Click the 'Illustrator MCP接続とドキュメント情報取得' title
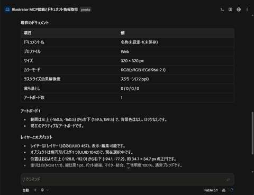Image resolution: width=254 pixels, height=195 pixels. click(45, 10)
